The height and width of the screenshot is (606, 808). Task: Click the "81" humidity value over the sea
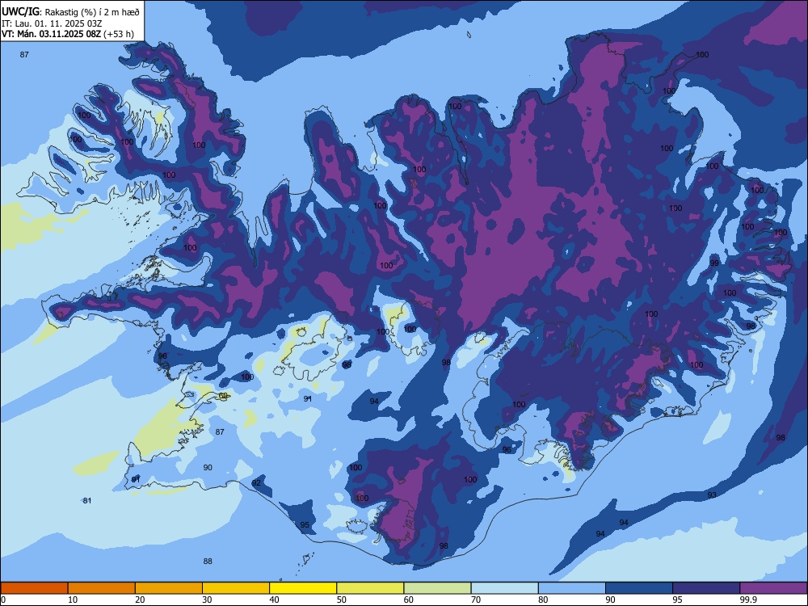pyautogui.click(x=87, y=500)
